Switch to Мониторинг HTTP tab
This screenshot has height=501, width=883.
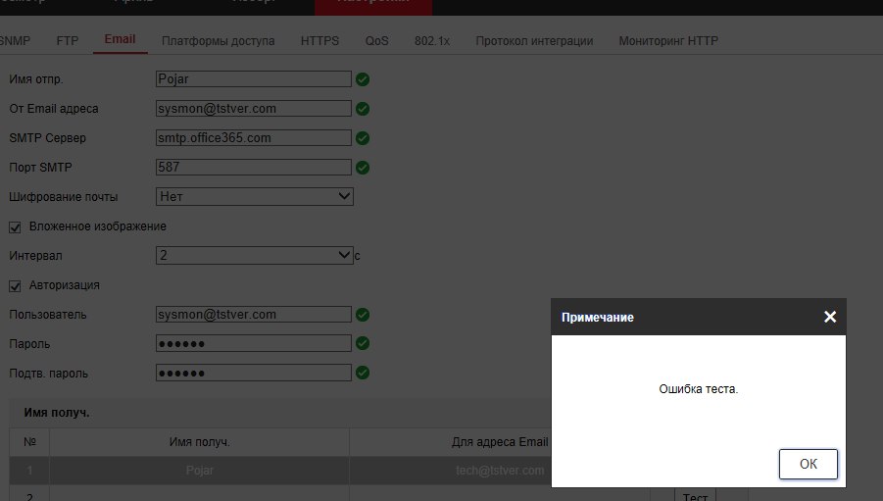668,40
